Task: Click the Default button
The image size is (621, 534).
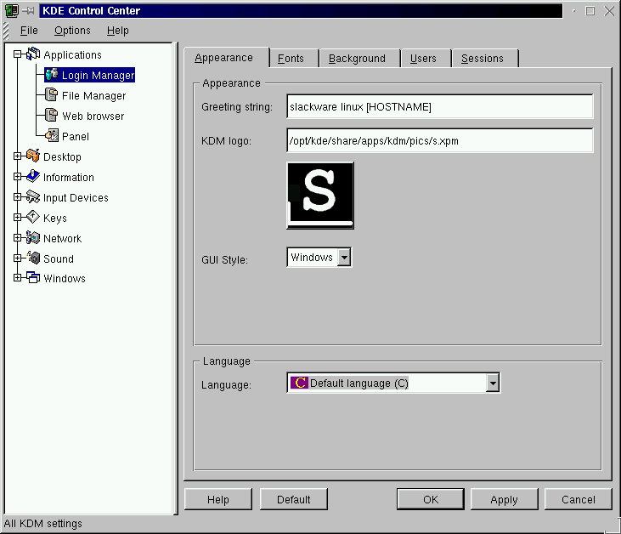Action: point(293,499)
